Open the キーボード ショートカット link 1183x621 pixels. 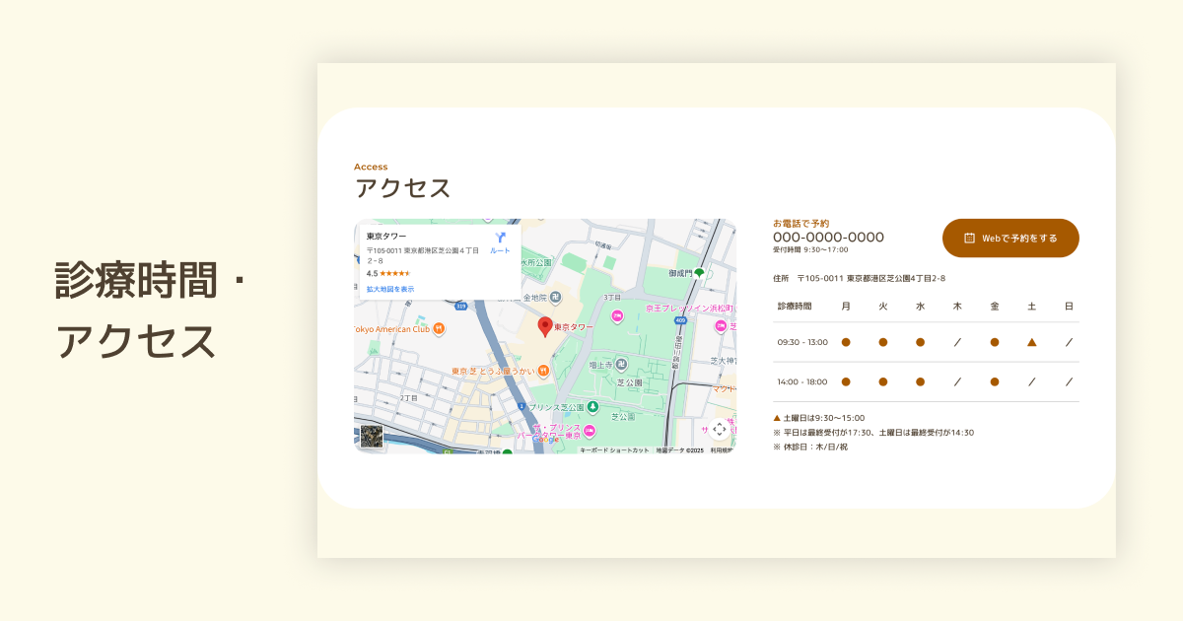[614, 448]
